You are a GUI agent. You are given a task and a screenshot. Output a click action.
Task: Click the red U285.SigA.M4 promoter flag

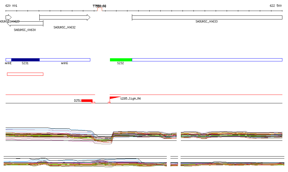(x=114, y=98)
